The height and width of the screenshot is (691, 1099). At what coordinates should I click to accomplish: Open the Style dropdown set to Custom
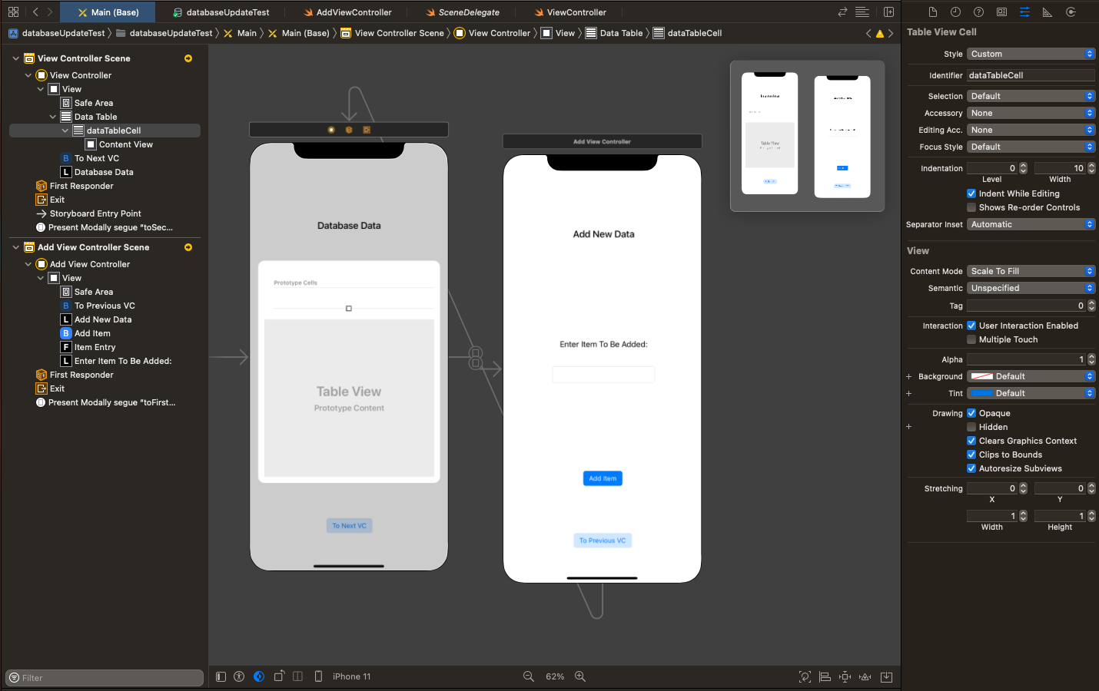pos(1031,54)
